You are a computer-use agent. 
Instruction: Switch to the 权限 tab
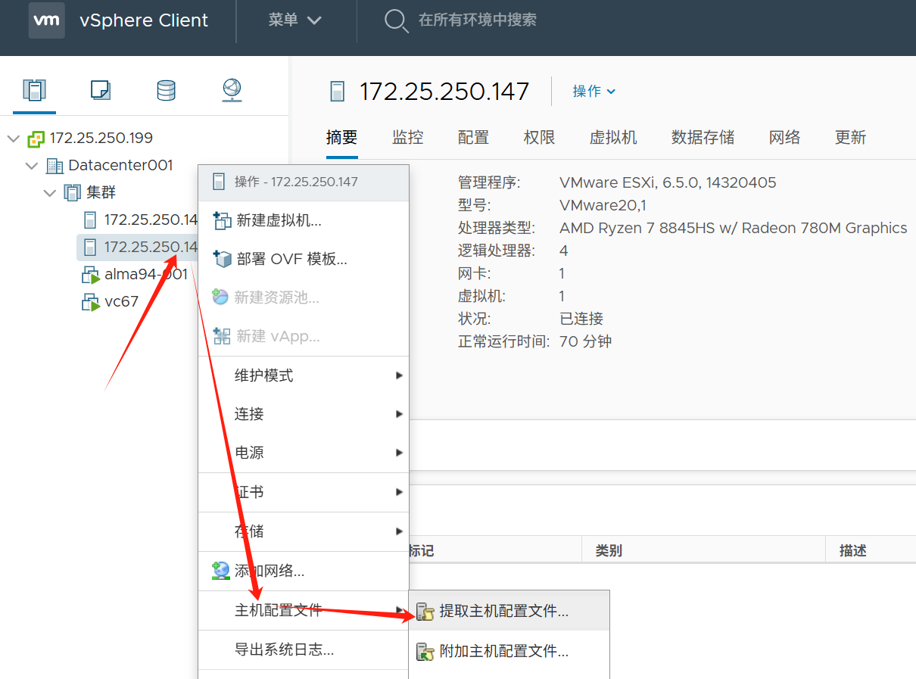tap(540, 137)
